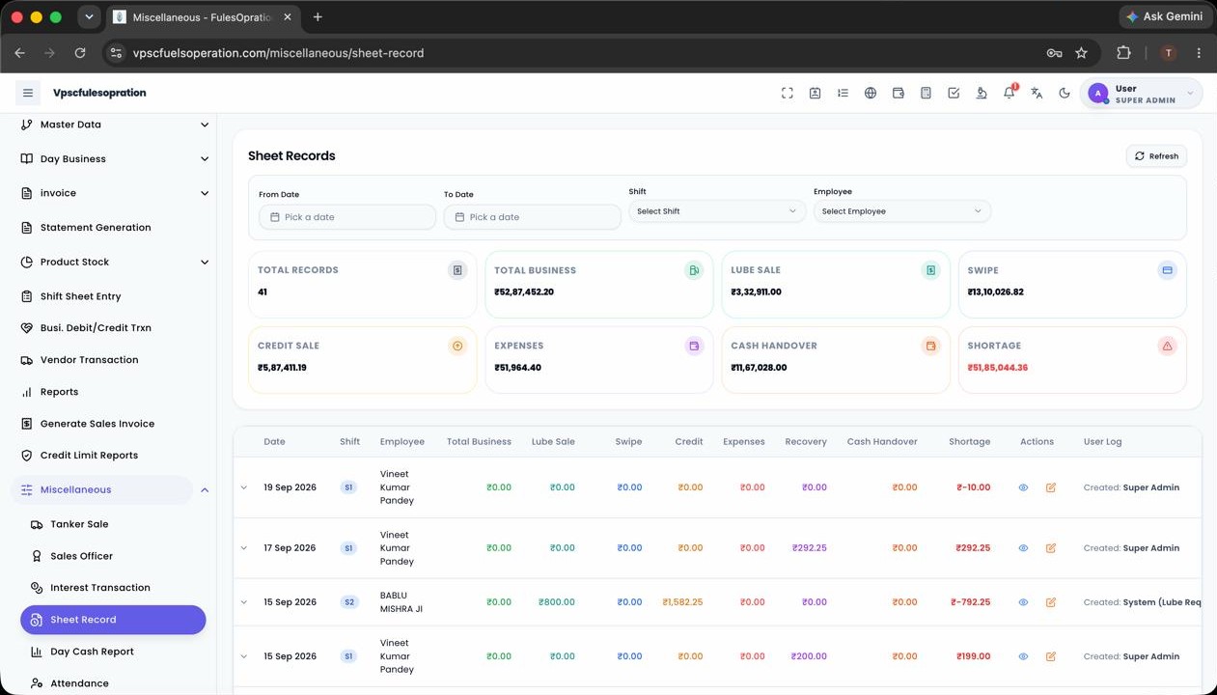Open the User Super Admin profile menu

coord(1141,94)
